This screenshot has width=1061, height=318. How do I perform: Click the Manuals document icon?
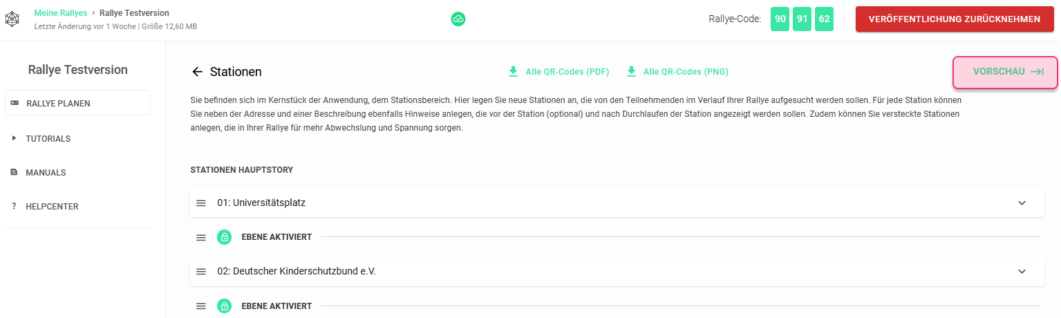coord(14,172)
